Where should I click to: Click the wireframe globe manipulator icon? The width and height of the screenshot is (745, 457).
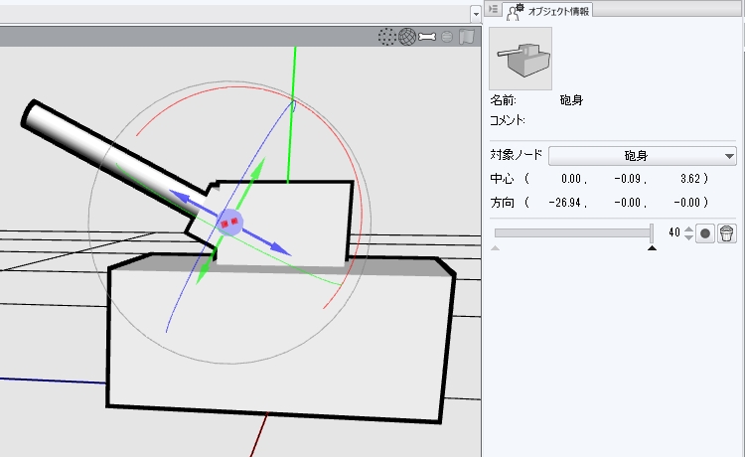click(x=407, y=37)
